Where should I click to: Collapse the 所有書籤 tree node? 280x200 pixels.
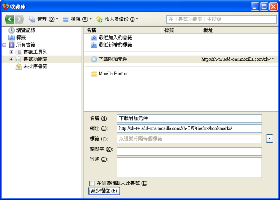[x=4, y=45]
